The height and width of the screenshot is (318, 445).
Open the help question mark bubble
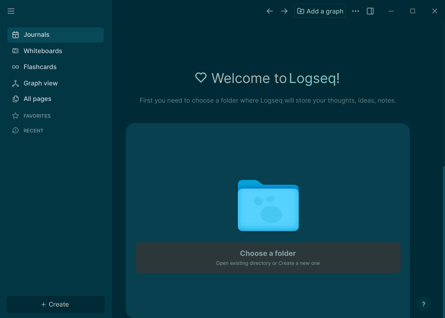(424, 304)
